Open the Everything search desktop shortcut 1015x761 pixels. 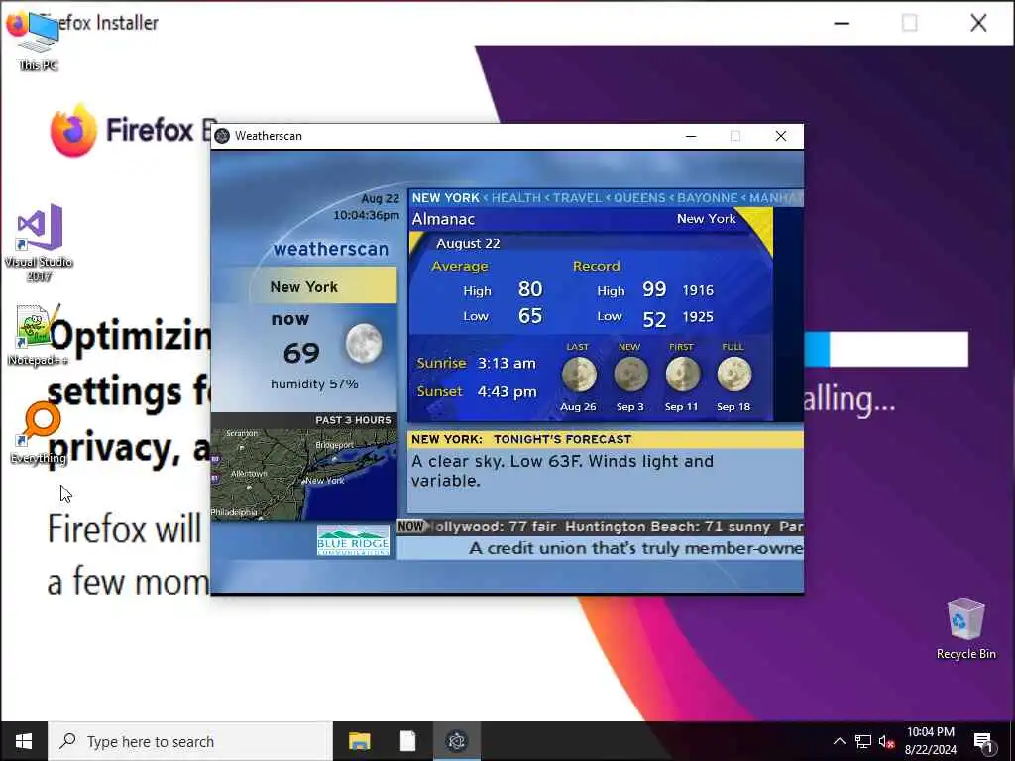pyautogui.click(x=39, y=432)
